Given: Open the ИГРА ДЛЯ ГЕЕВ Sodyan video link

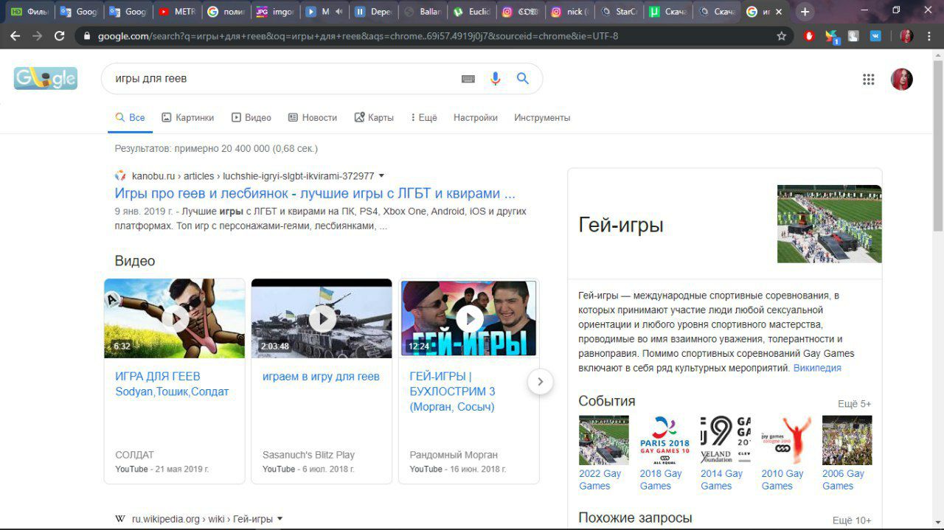Looking at the screenshot, I should point(172,384).
